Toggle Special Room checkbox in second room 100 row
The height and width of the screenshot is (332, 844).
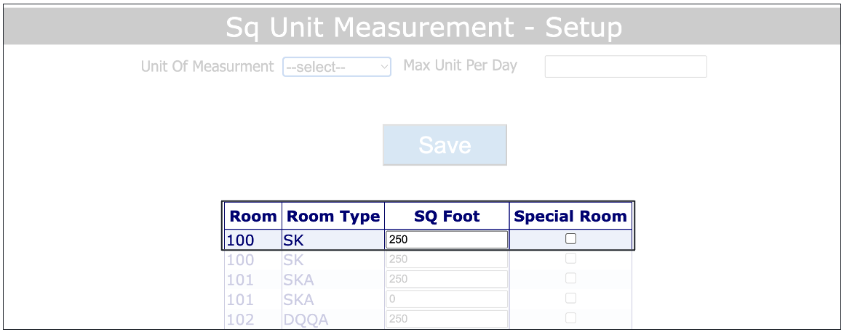(x=571, y=259)
